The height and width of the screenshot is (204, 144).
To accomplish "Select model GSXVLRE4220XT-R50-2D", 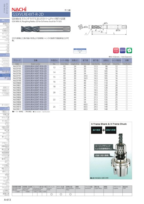I will click(x=36, y=102).
